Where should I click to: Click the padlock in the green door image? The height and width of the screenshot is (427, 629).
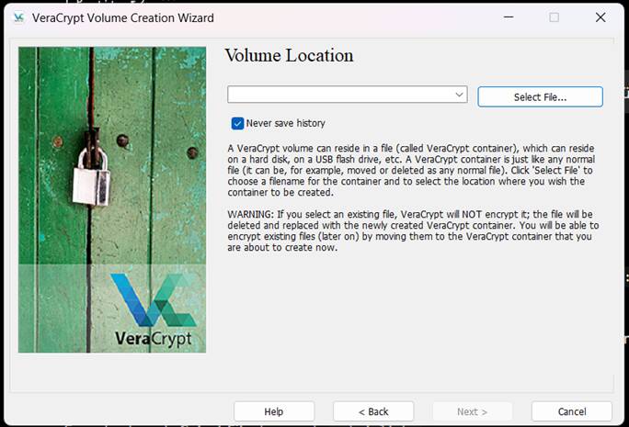[92, 176]
